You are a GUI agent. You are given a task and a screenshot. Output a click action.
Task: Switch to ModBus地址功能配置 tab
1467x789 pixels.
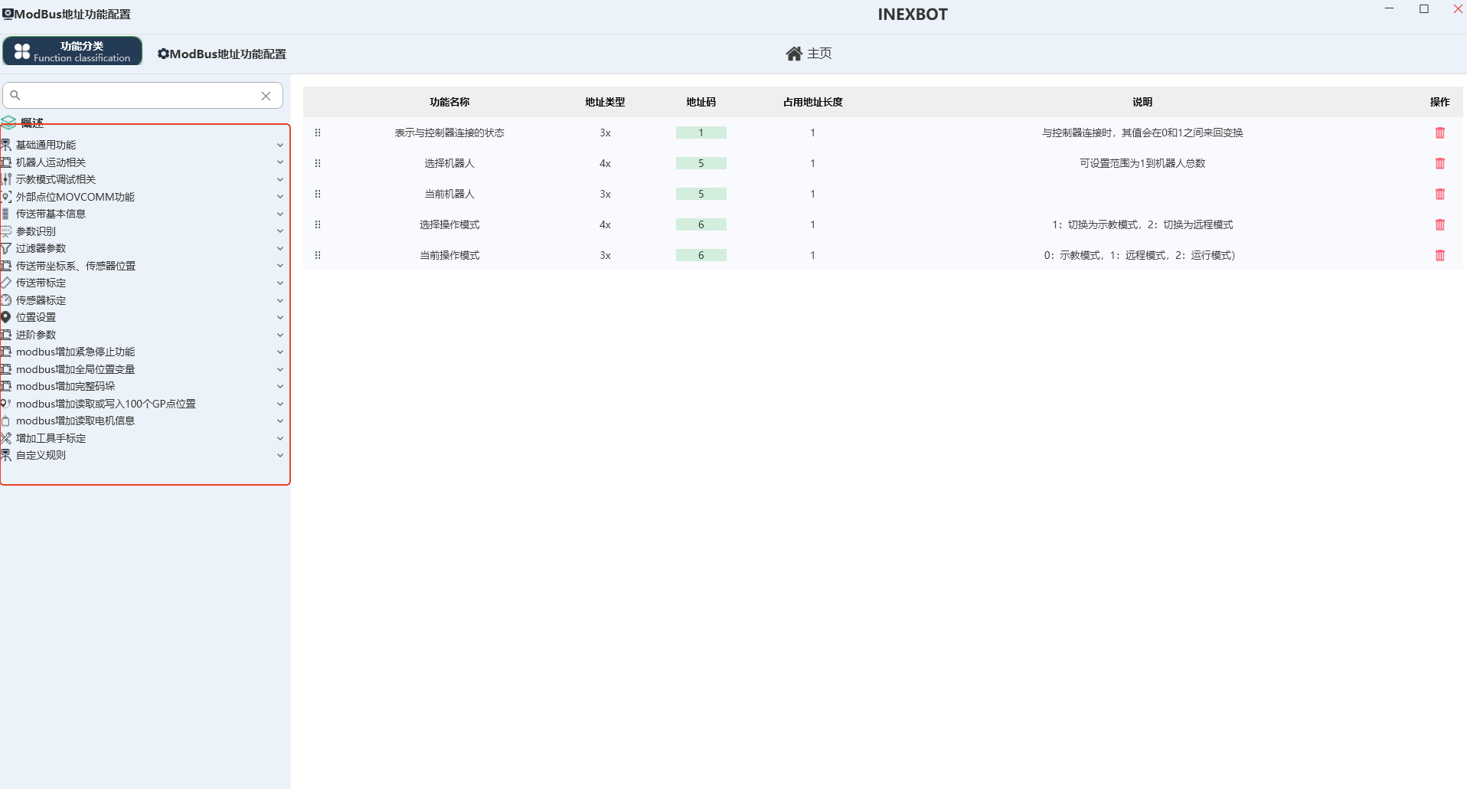point(222,54)
